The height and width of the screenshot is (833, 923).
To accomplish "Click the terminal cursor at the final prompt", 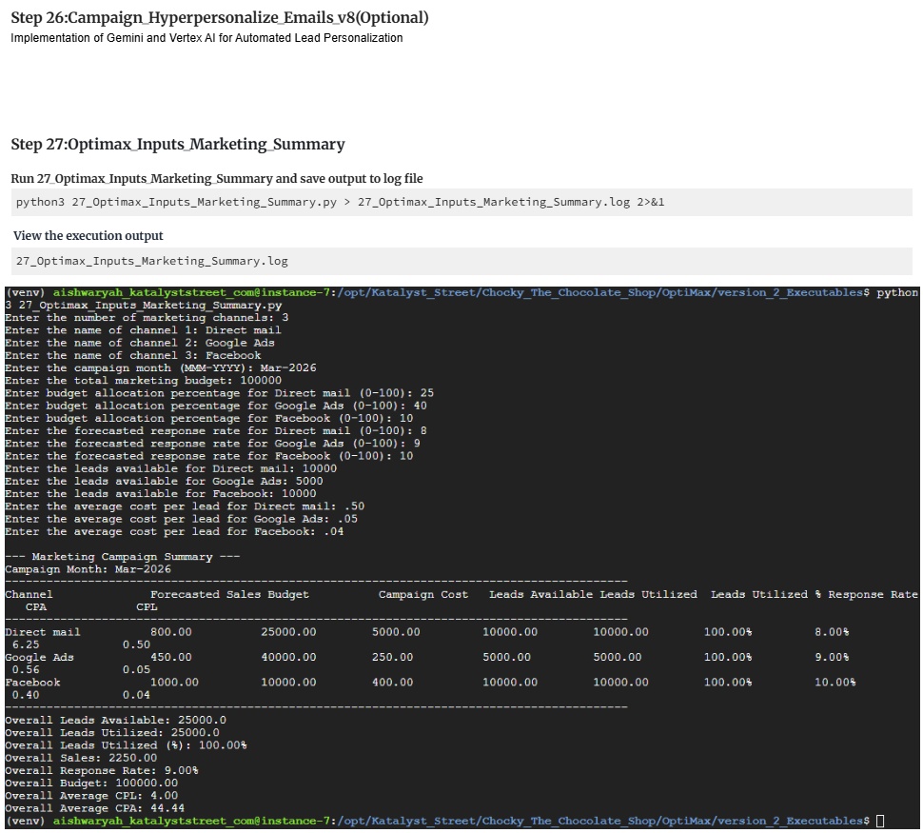I will click(880, 822).
